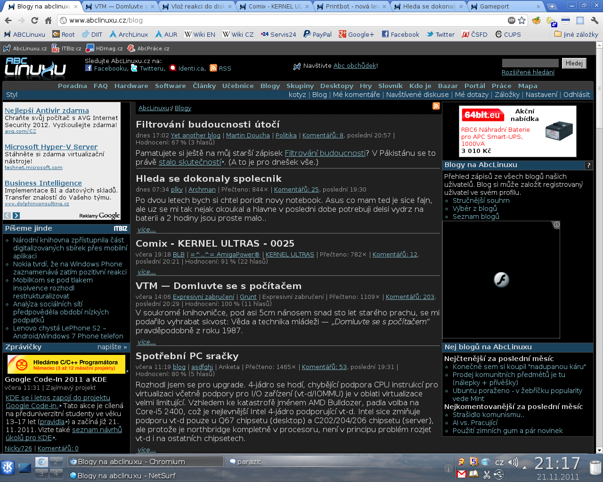This screenshot has width=603, height=482.
Task: Click the page vertical scrollbar thumb
Action: click(599, 88)
